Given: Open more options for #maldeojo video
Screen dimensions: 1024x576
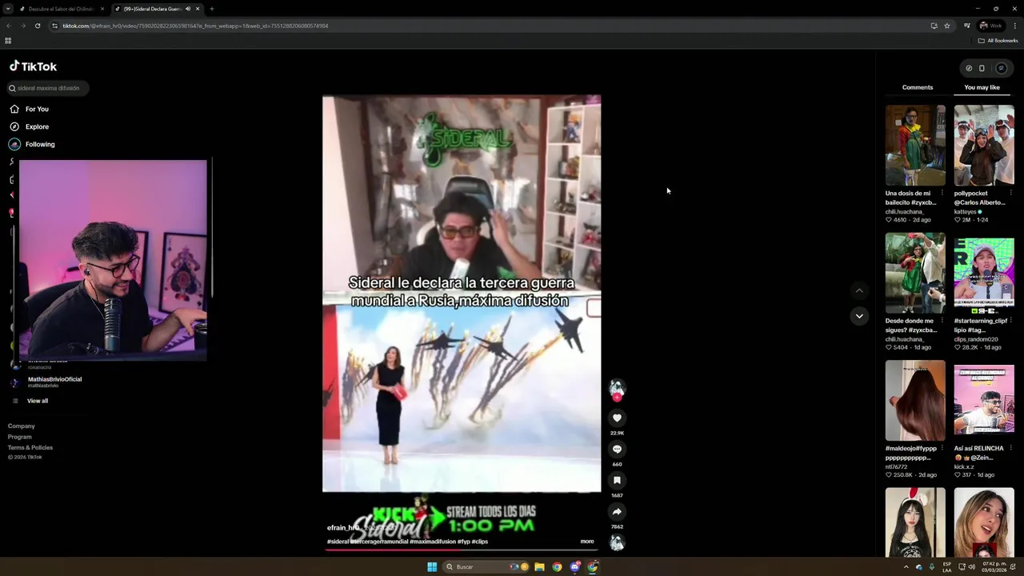Looking at the screenshot, I should (x=942, y=448).
